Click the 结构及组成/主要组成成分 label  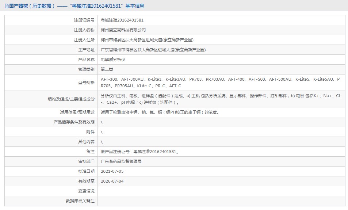click(x=71, y=99)
